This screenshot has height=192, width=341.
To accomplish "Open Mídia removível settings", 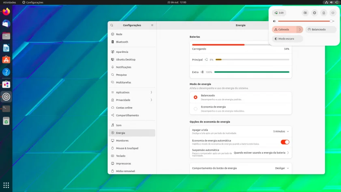I will point(132,171).
